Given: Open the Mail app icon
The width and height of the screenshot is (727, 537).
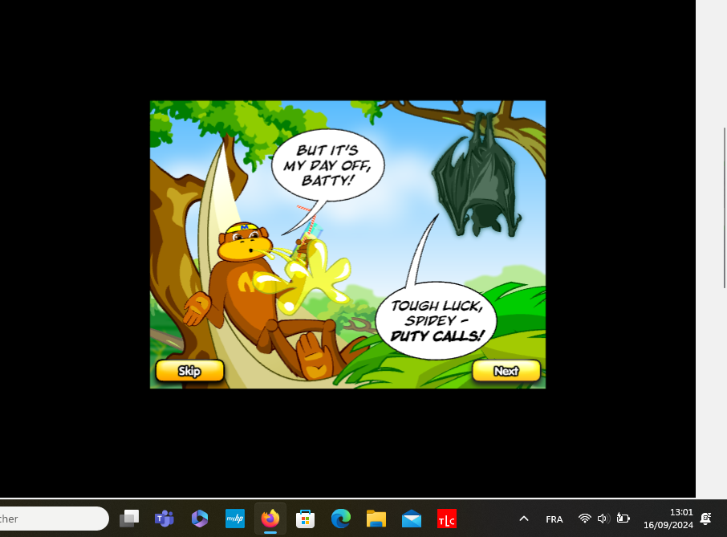Looking at the screenshot, I should pos(412,519).
